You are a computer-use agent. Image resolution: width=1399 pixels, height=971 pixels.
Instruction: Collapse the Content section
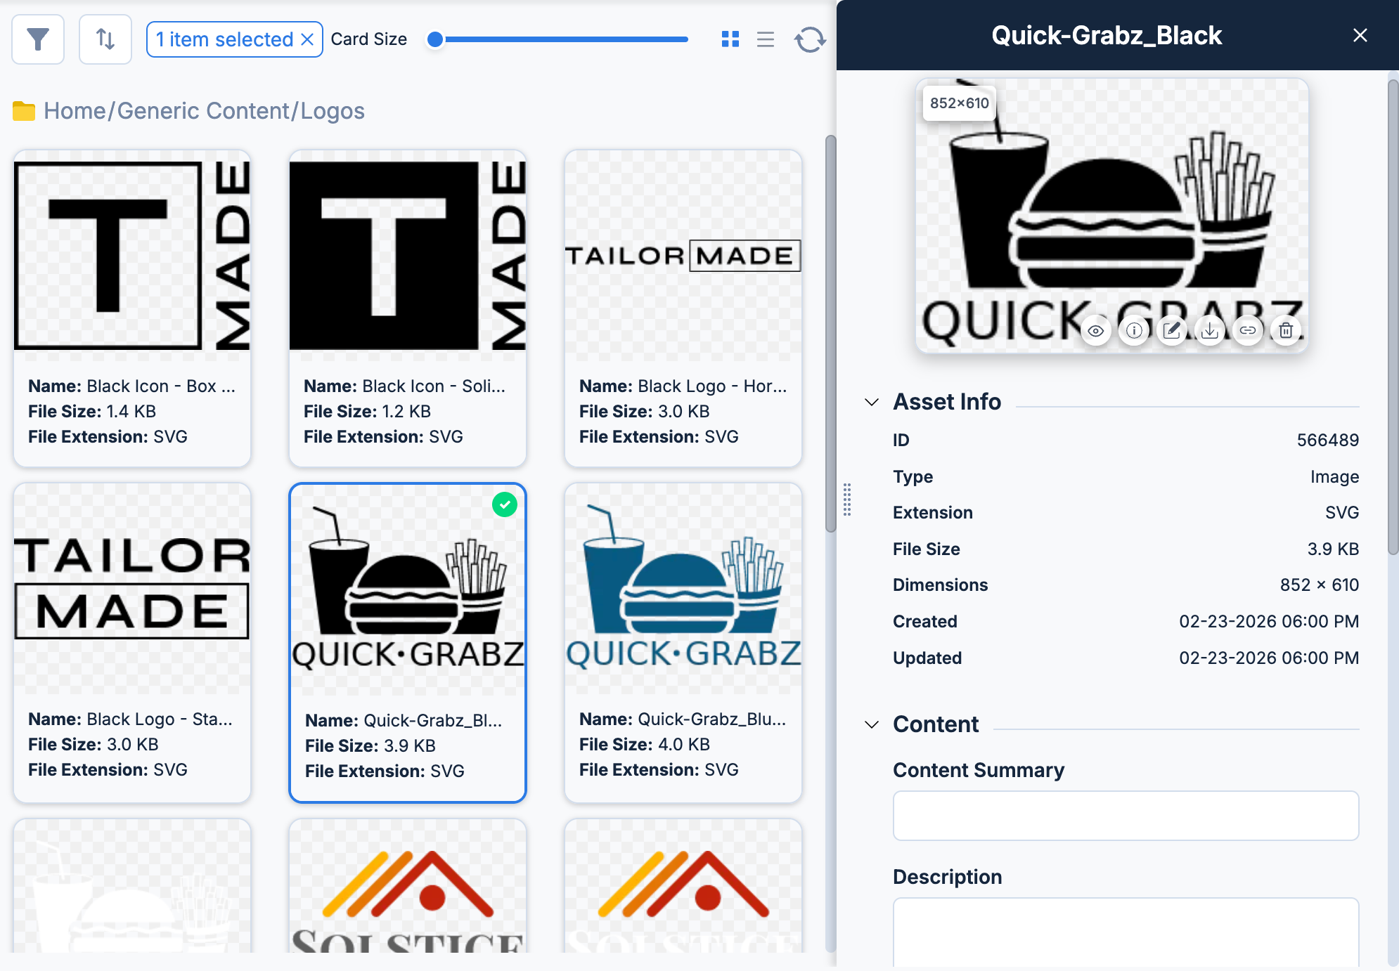tap(872, 724)
